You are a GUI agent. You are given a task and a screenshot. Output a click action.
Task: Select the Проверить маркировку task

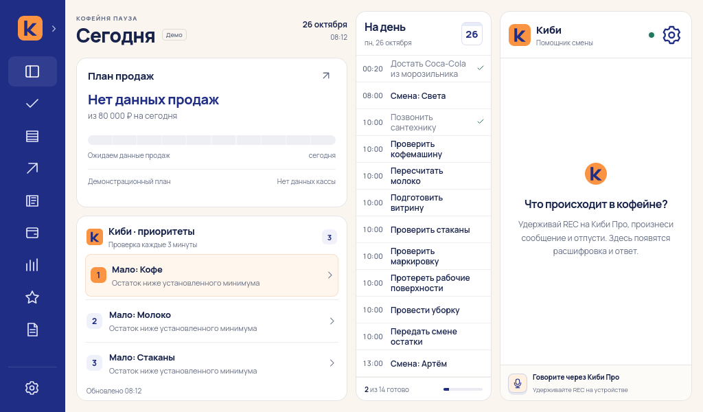click(x=423, y=256)
